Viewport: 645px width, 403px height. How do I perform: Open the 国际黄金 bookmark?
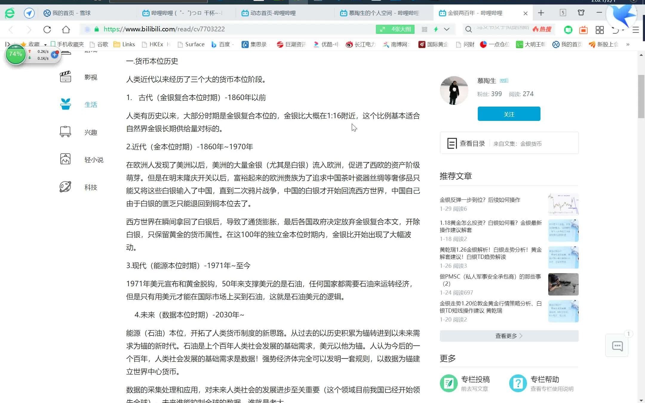[x=433, y=44]
